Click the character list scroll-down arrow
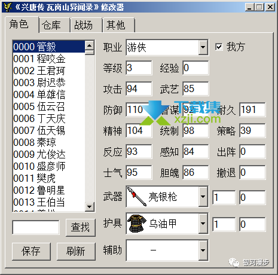This screenshot has width=278, height=275. point(90,207)
